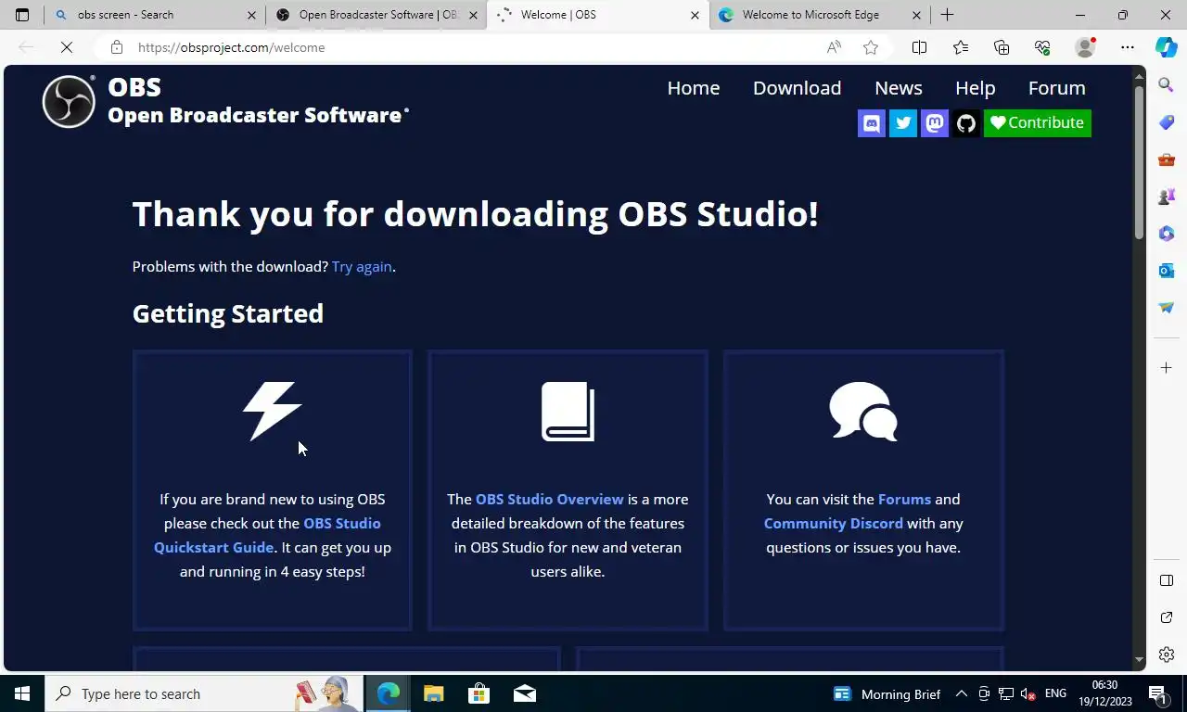Viewport: 1187px width, 712px height.
Task: Open the ENG language indicator
Action: coord(1055,693)
